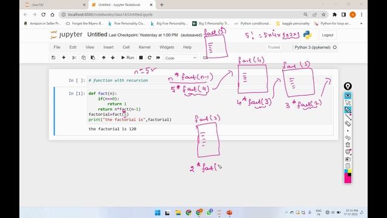Click the kernel idle circle indicator
The image size is (387, 218).
334,47
